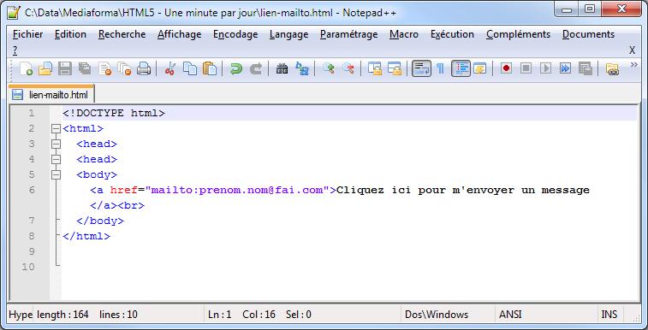648x330 pixels.
Task: Open the Macro menu
Action: point(404,34)
